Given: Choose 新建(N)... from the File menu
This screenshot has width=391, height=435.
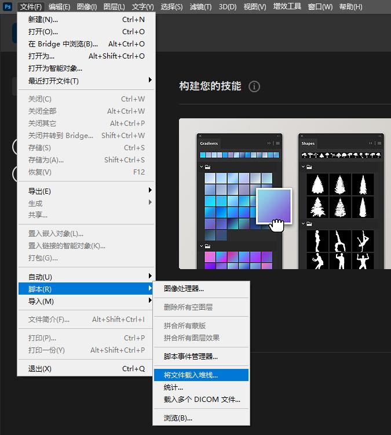Looking at the screenshot, I should [x=86, y=20].
